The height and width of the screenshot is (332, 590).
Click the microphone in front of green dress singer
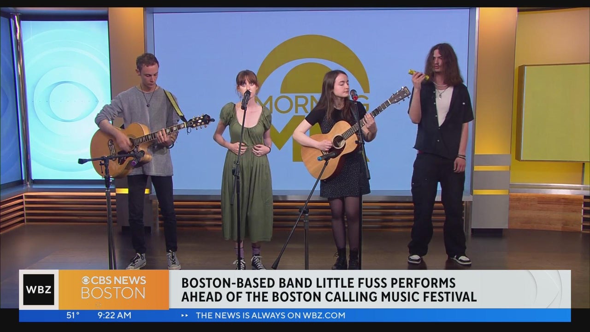[x=246, y=99]
